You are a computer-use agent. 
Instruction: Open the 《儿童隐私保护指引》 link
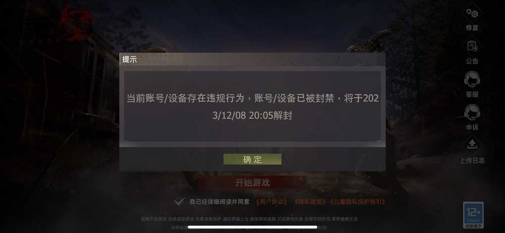pos(357,202)
